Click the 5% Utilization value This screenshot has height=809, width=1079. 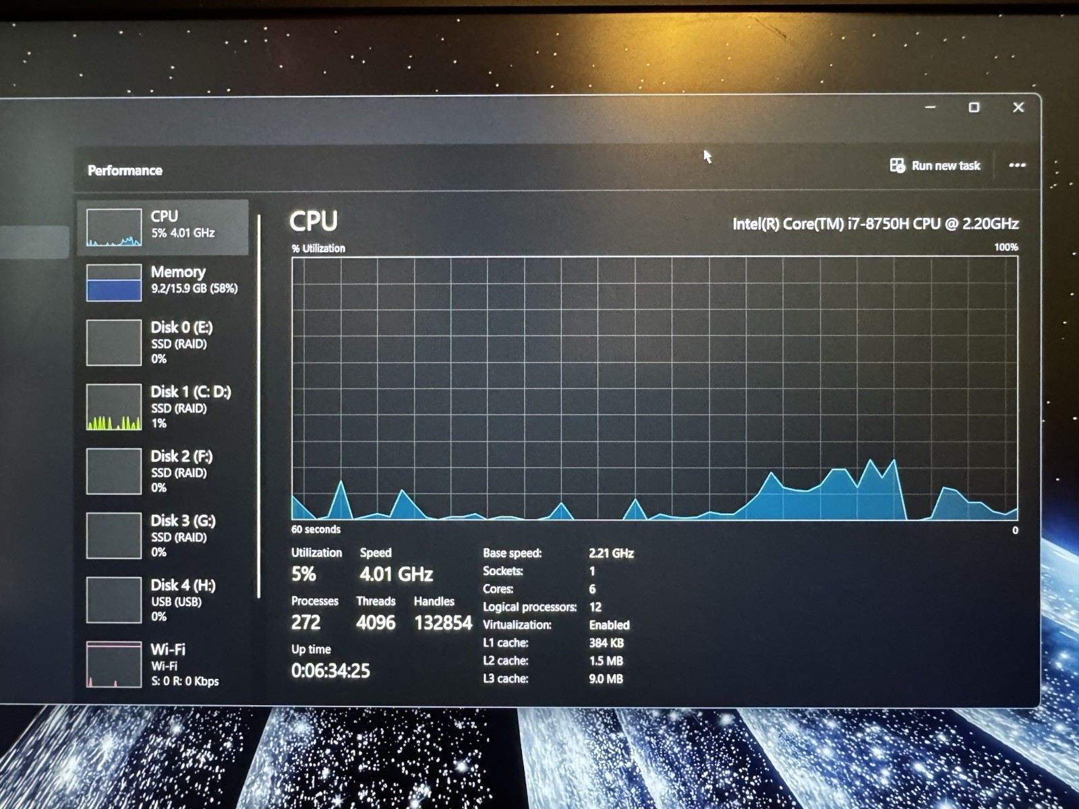click(x=303, y=574)
